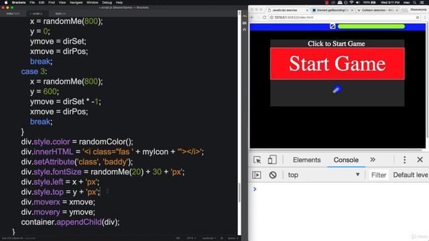
Task: Click the browser back arrow
Action: tap(252, 17)
